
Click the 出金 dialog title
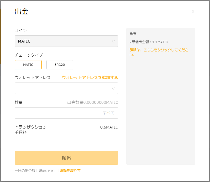pyautogui.click(x=21, y=12)
